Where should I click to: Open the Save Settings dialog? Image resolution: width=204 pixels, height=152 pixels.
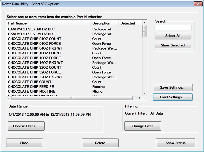[173, 88]
